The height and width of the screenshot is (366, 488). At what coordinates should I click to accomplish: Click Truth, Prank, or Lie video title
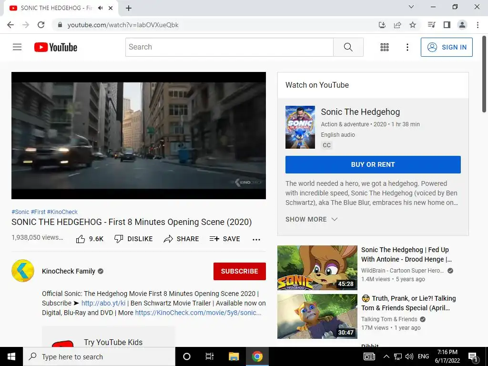pyautogui.click(x=408, y=303)
